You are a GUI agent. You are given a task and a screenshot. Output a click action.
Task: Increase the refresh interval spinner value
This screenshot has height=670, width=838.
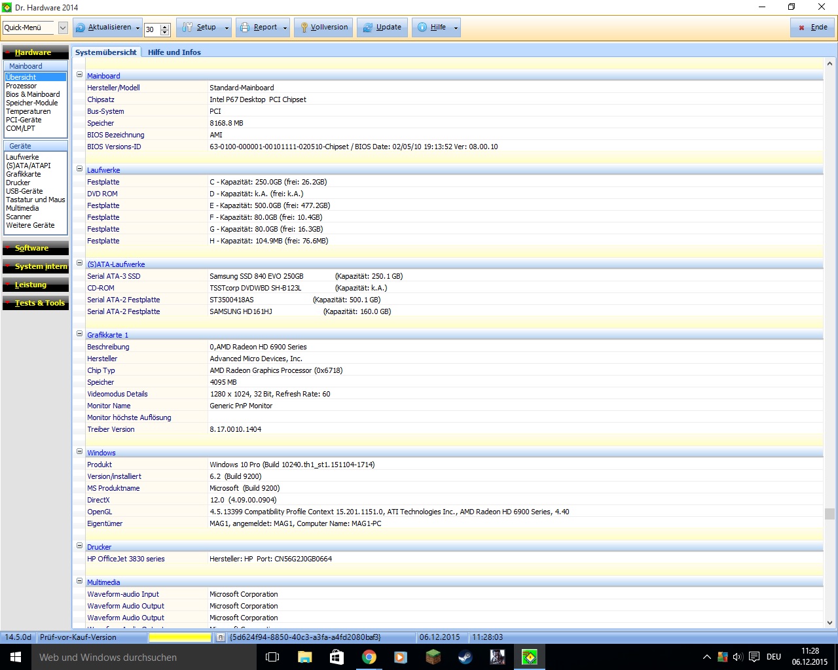point(165,26)
